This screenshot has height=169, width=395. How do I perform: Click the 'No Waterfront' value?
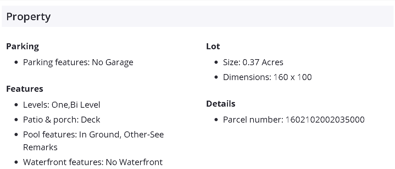(134, 162)
